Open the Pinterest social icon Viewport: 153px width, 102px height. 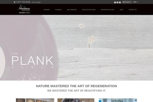tap(120, 2)
